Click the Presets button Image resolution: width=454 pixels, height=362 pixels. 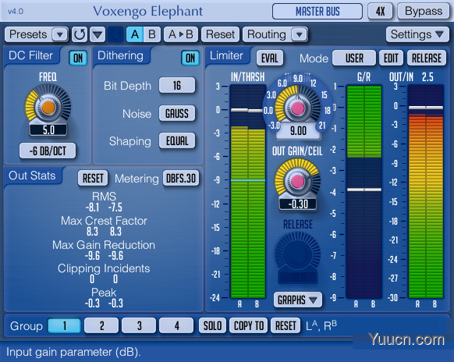click(x=28, y=34)
